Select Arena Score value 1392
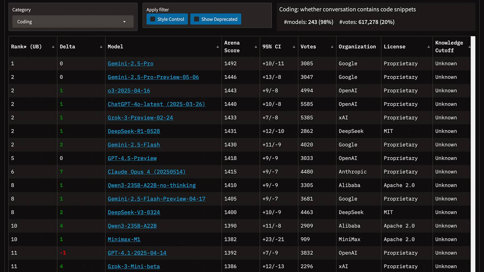Image resolution: width=484 pixels, height=272 pixels. tap(230, 253)
